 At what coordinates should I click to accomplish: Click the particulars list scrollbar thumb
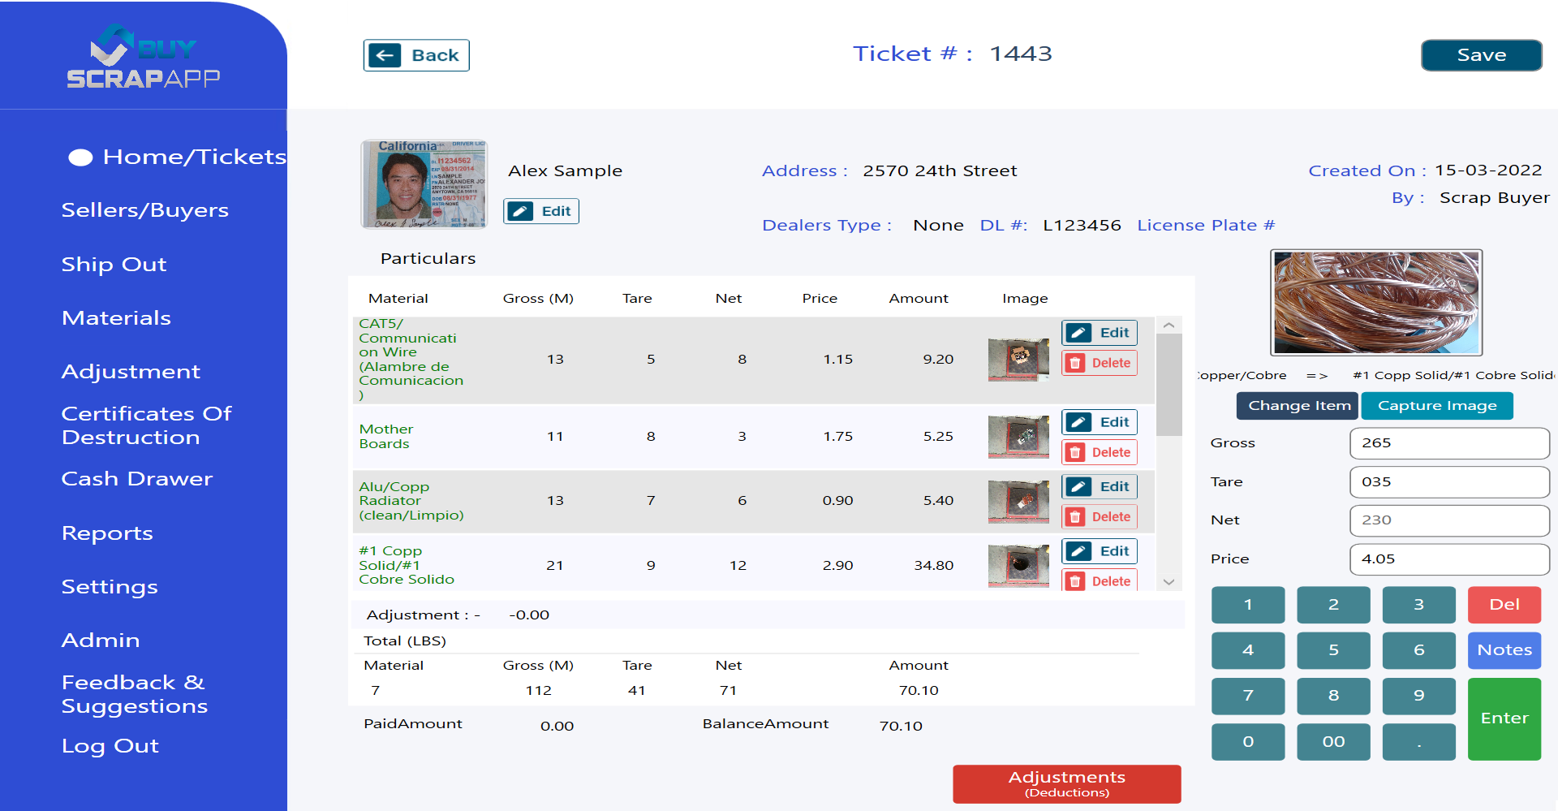pos(1168,384)
